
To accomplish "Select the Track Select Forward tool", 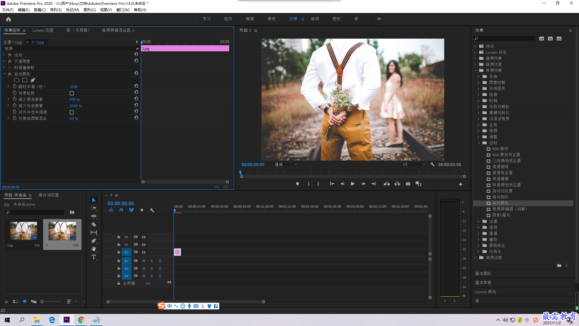I will [94, 208].
